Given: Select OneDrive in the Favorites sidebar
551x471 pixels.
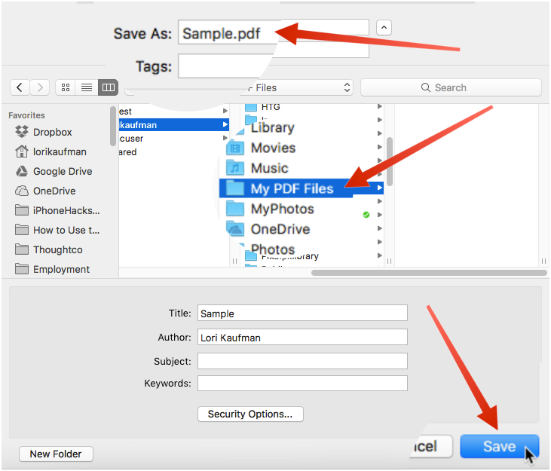Looking at the screenshot, I should click(x=54, y=191).
